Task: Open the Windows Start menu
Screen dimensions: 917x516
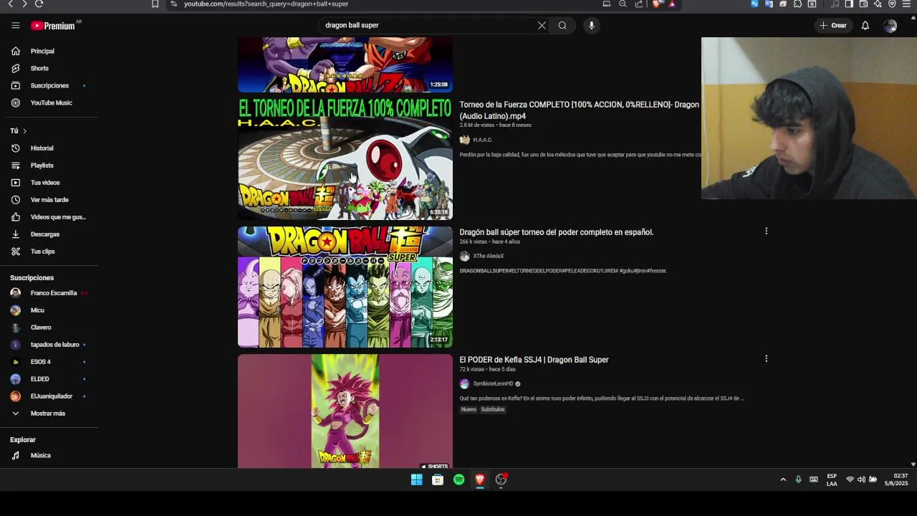Action: point(416,479)
